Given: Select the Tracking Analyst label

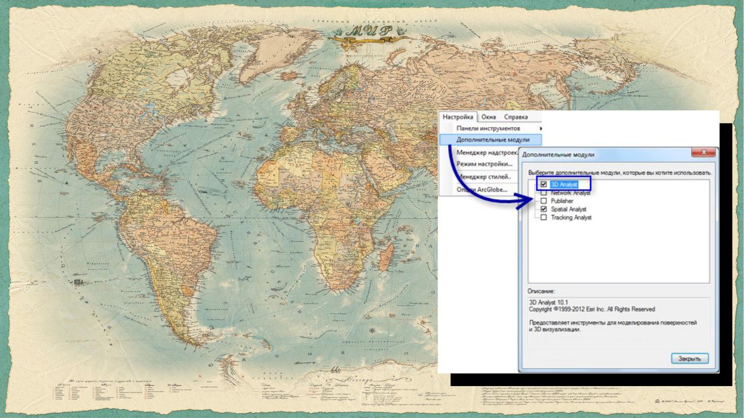Looking at the screenshot, I should click(571, 217).
